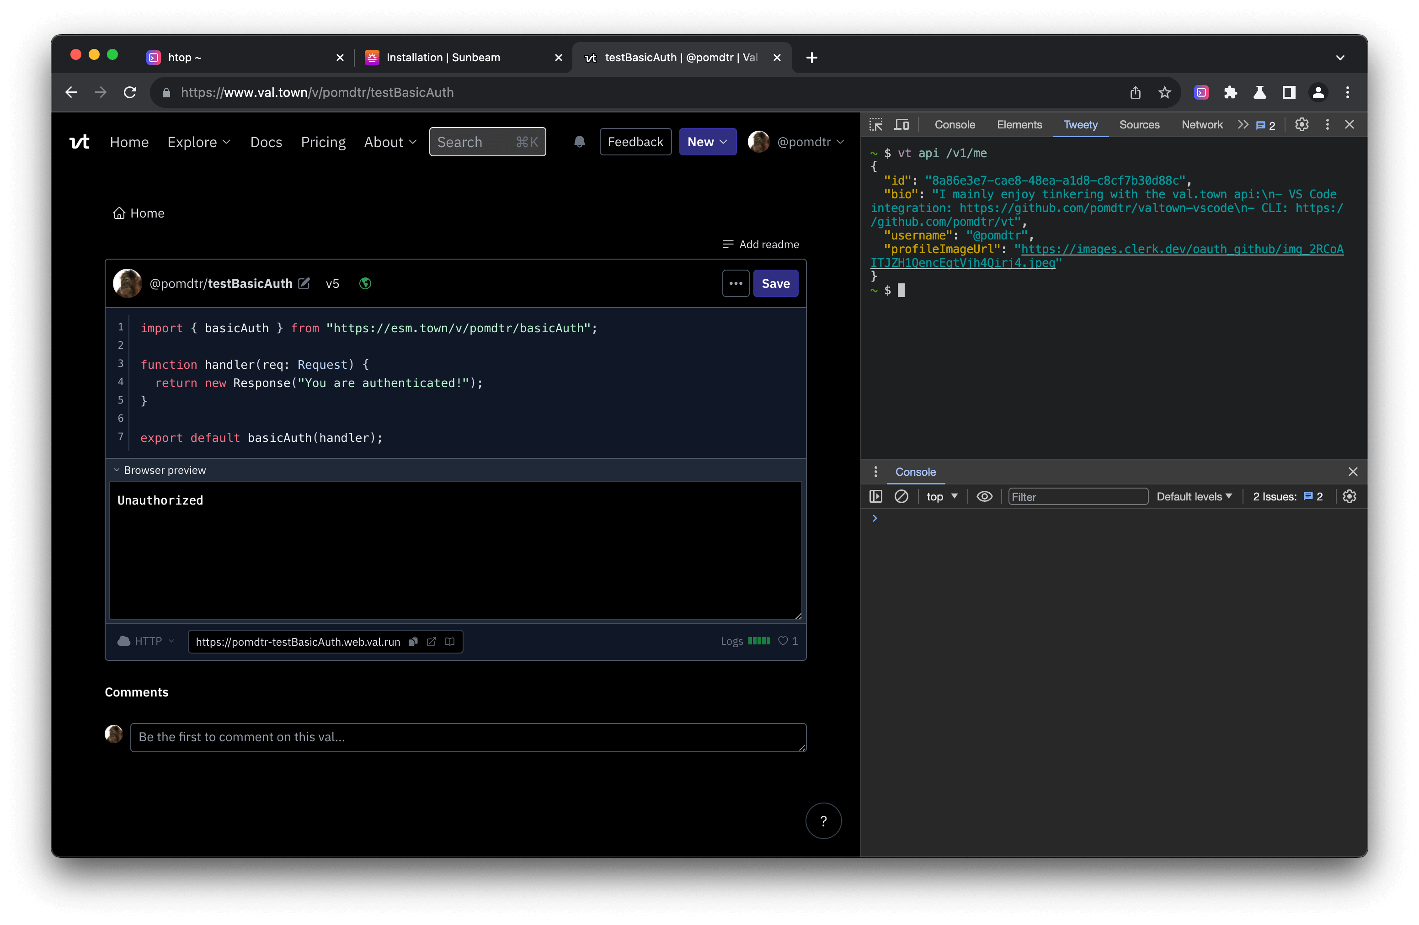Collapse the Browser preview section
The image size is (1419, 925).
[159, 470]
